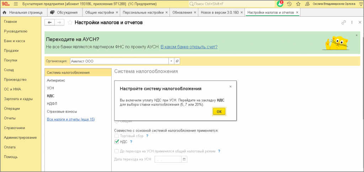
Task: Open the Аметист ООО organization card button
Action: (x=177, y=61)
